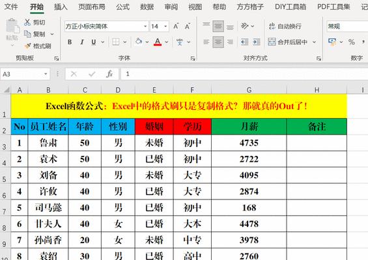The image size is (368, 260).
Task: Cancel formula entry with X icon
Action: [x=74, y=74]
